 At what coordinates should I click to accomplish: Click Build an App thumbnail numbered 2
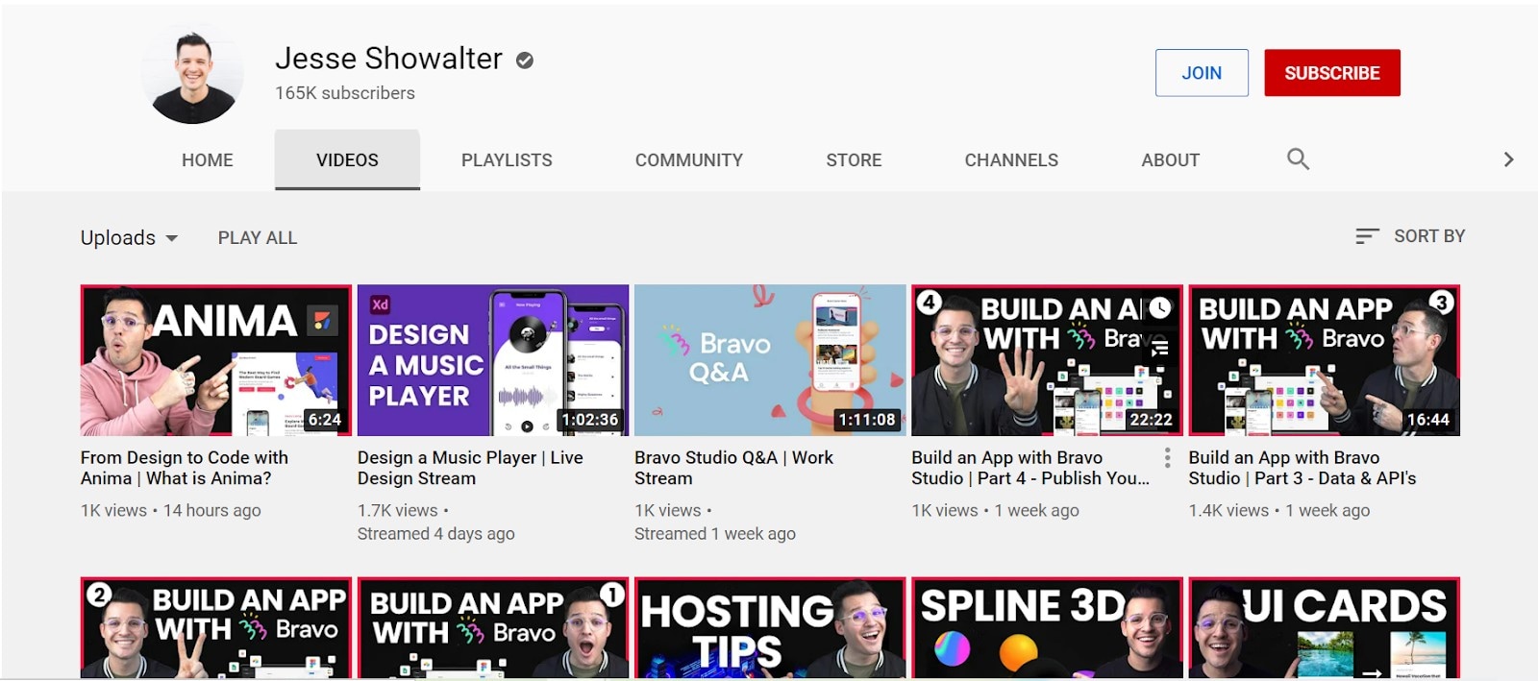[216, 628]
